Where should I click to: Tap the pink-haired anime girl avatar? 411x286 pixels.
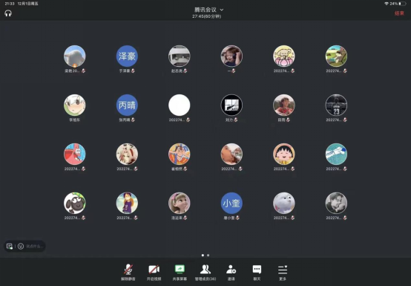tap(127, 154)
